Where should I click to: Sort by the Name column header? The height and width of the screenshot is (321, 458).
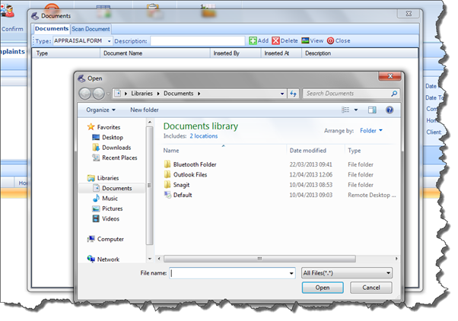pos(224,151)
